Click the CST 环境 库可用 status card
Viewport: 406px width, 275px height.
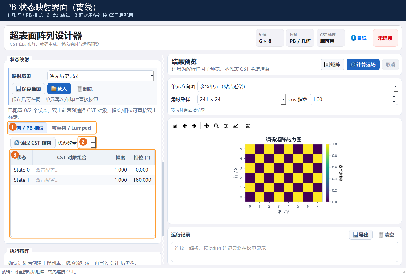(331, 38)
